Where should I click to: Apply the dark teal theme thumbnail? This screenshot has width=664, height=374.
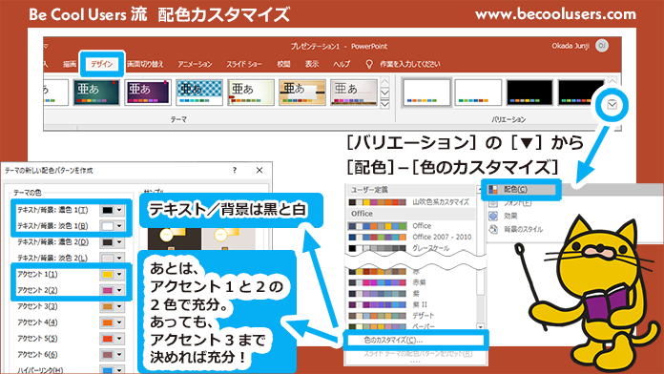click(x=96, y=92)
